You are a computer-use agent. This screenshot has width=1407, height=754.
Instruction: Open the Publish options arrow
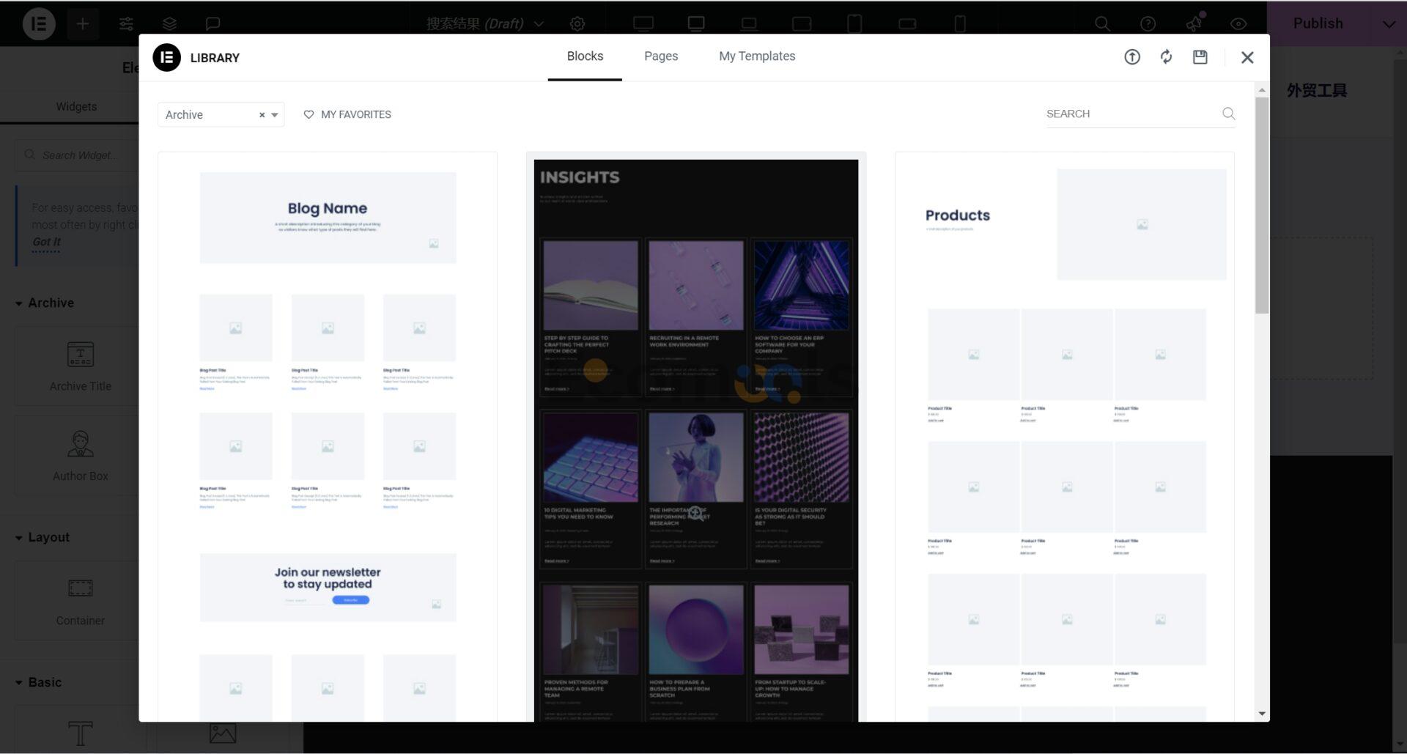tap(1389, 23)
